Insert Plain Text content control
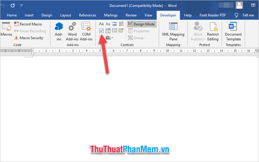This screenshot has height=162, width=259. point(108,24)
